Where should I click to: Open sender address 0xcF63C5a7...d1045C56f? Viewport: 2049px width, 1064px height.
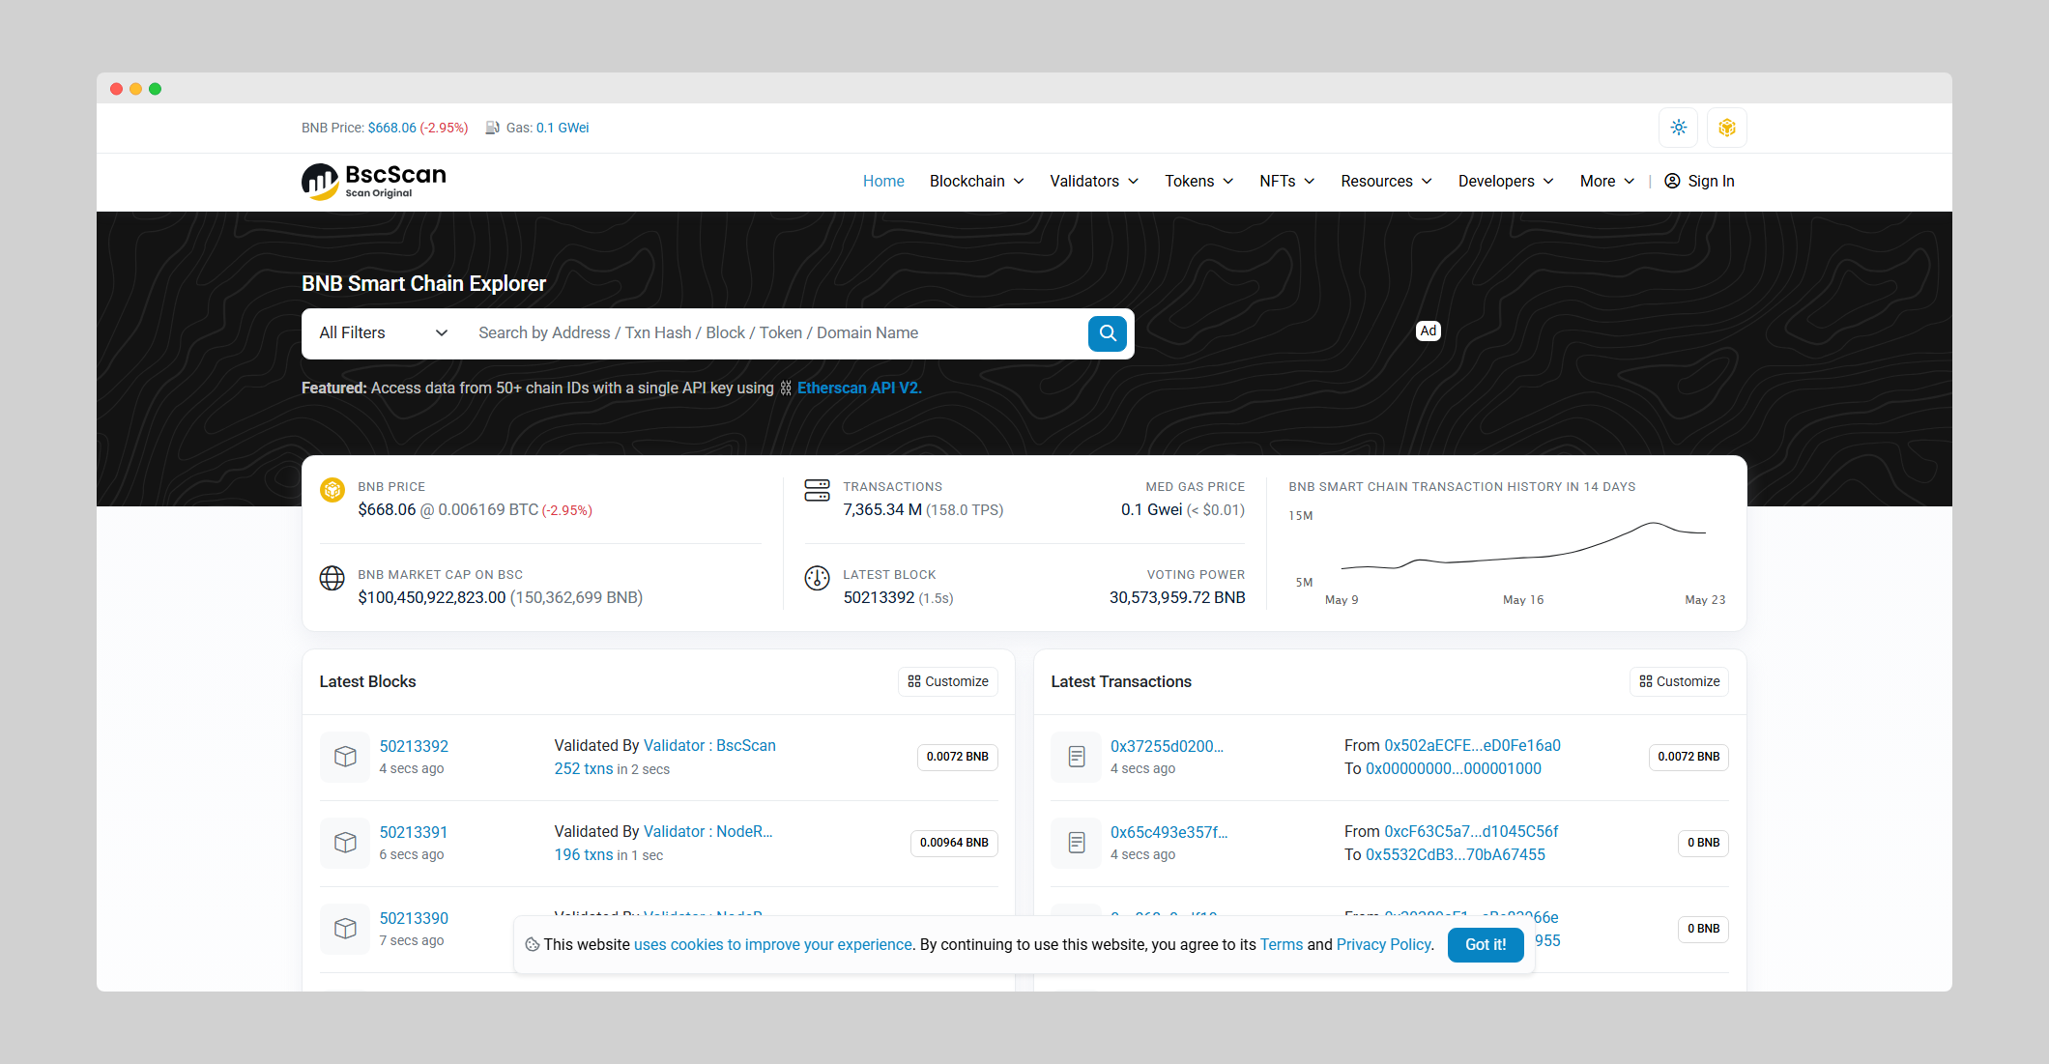coord(1471,831)
